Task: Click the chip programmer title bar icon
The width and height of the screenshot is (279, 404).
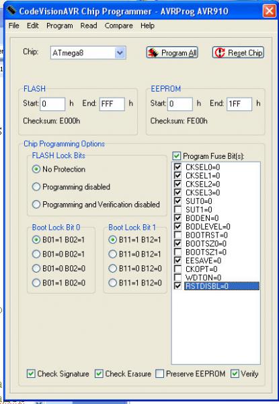Action: (11, 11)
